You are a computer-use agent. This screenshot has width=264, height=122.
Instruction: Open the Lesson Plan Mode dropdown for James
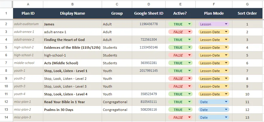tap(214, 24)
